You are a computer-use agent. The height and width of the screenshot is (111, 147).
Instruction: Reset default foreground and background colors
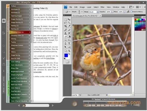pyautogui.click(x=65, y=59)
